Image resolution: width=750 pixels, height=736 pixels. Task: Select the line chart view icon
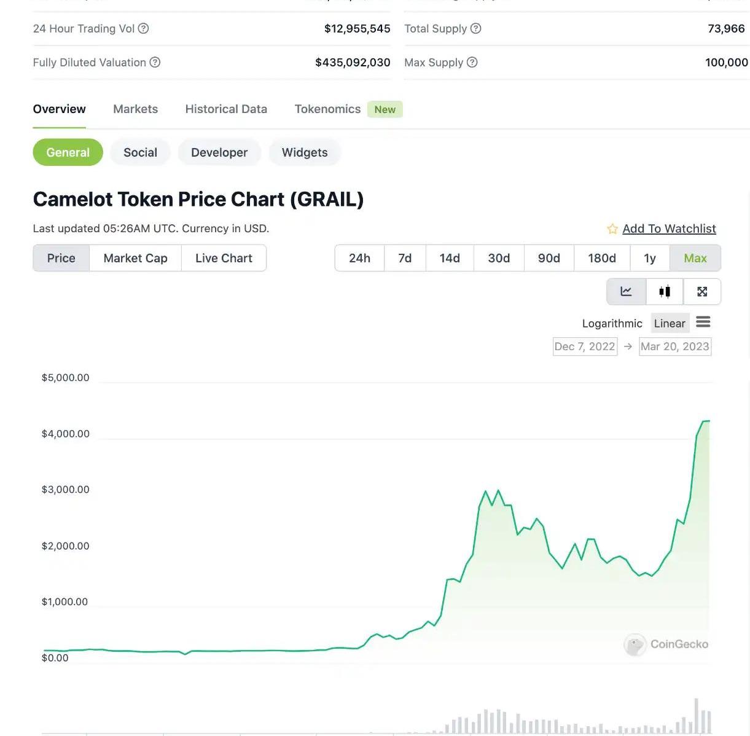pyautogui.click(x=626, y=292)
